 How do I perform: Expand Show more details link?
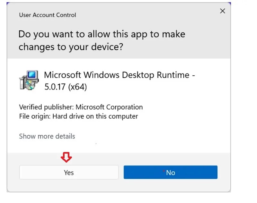47,136
